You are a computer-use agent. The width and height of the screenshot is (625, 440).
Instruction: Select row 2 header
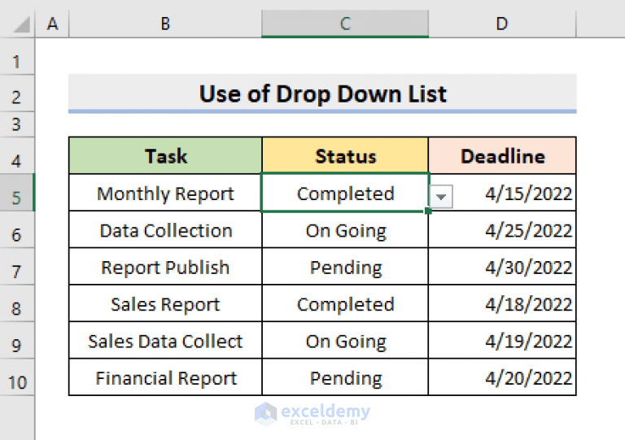17,94
